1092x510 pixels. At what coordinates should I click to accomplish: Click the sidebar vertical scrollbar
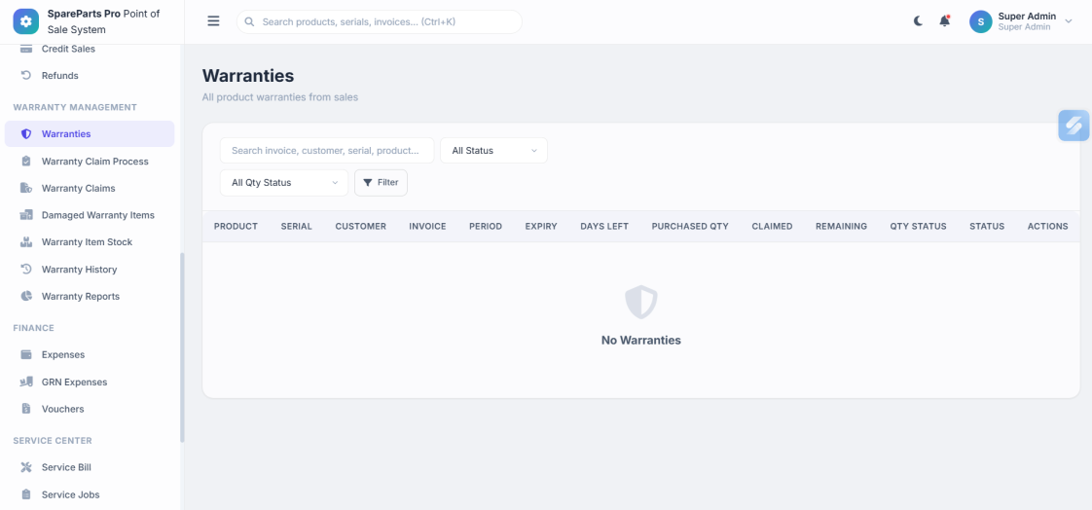pyautogui.click(x=182, y=346)
